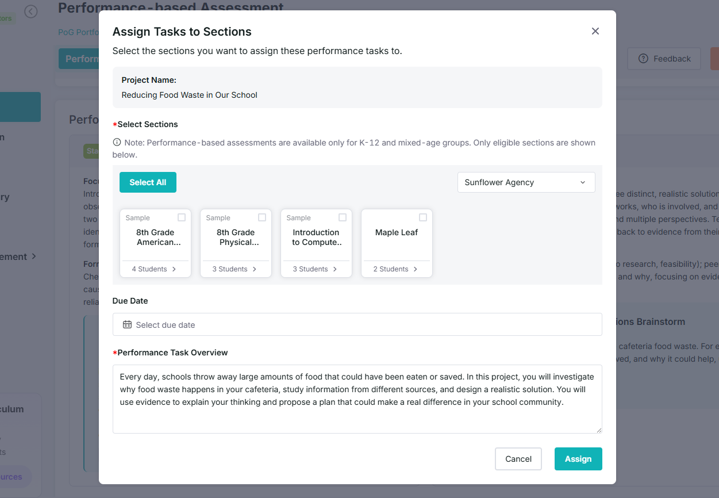Viewport: 719px width, 498px height.
Task: Check the 8th Grade Physical section checkbox
Action: [262, 217]
